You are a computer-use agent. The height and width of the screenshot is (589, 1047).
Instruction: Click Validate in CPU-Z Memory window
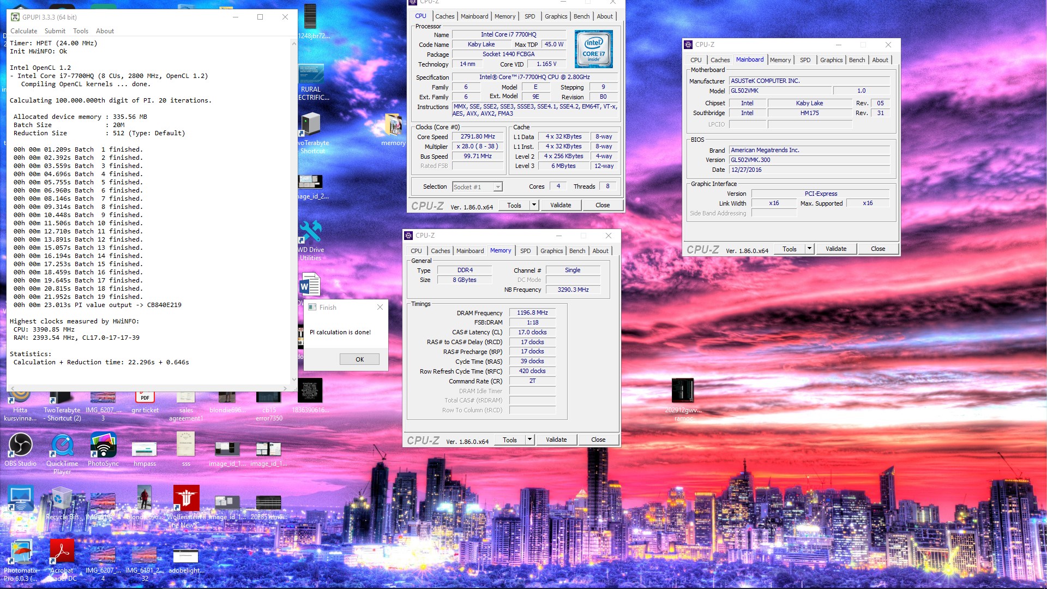click(556, 440)
